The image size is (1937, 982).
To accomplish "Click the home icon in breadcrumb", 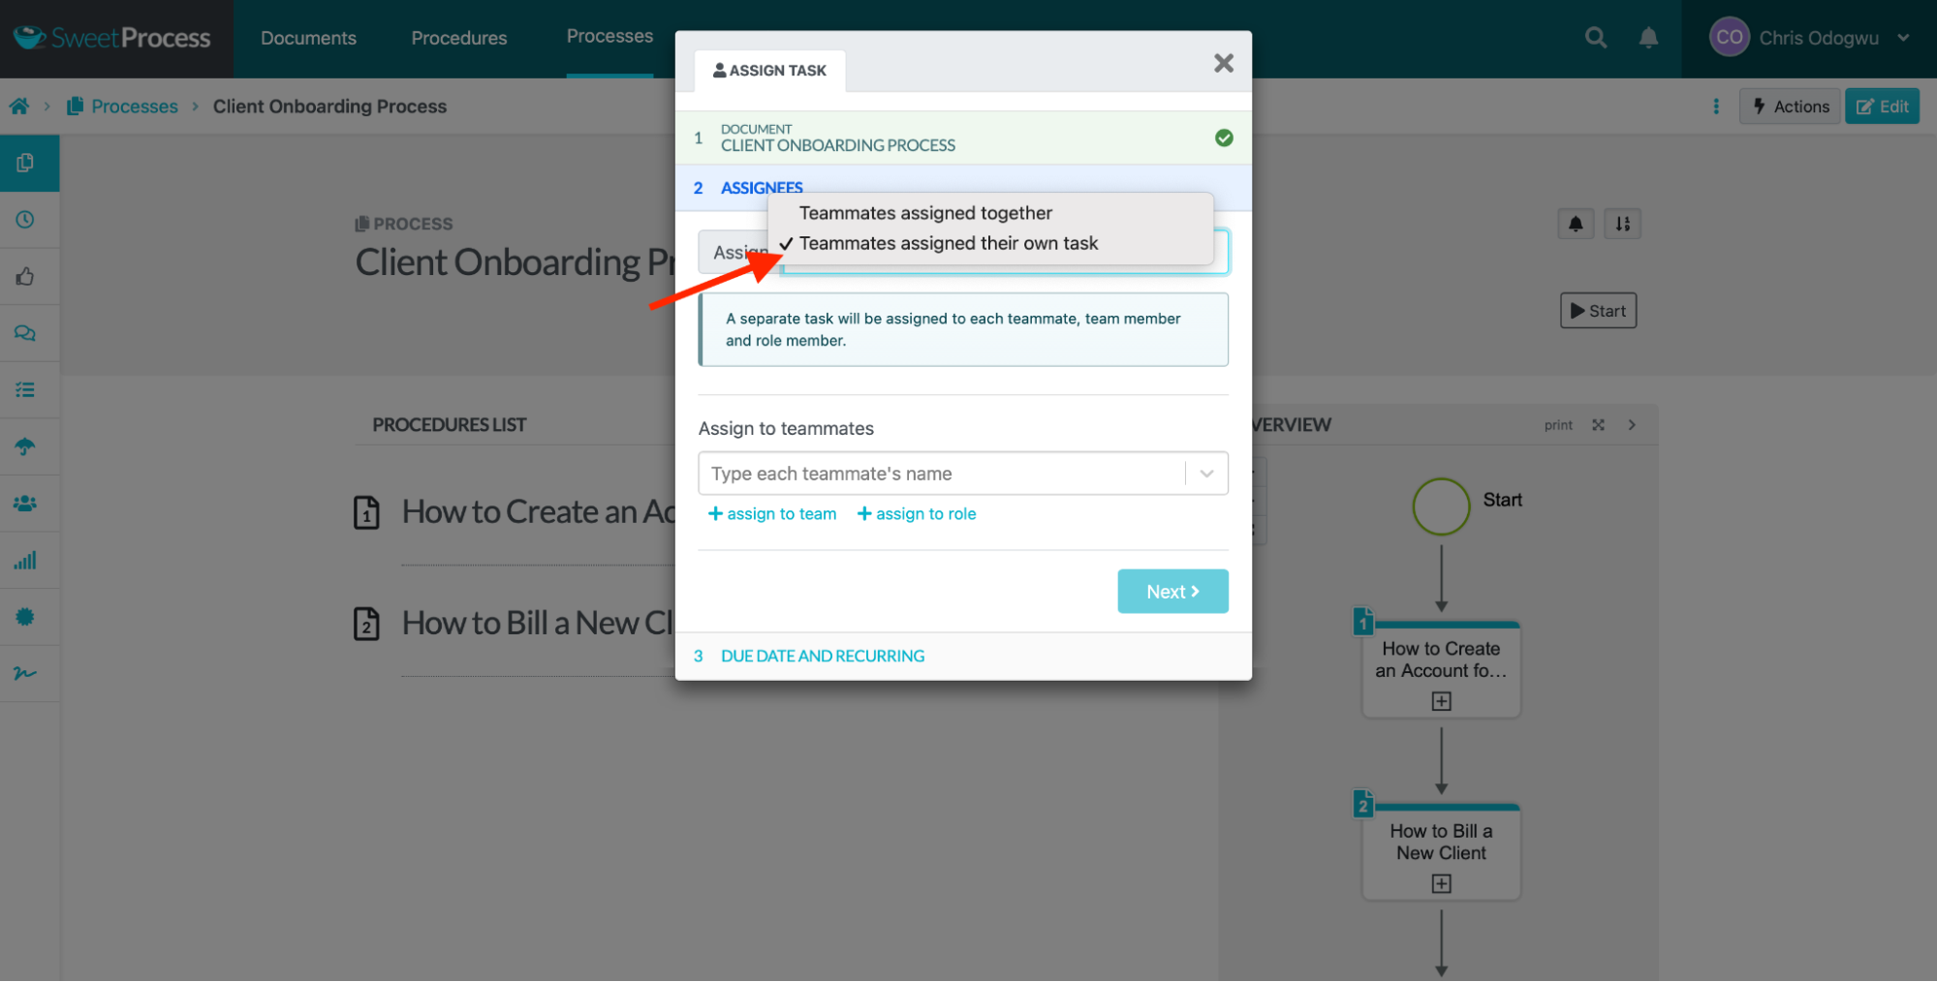I will point(19,107).
